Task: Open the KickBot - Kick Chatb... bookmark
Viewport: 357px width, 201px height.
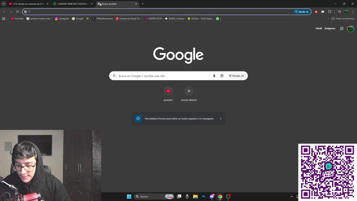Action: click(x=200, y=19)
